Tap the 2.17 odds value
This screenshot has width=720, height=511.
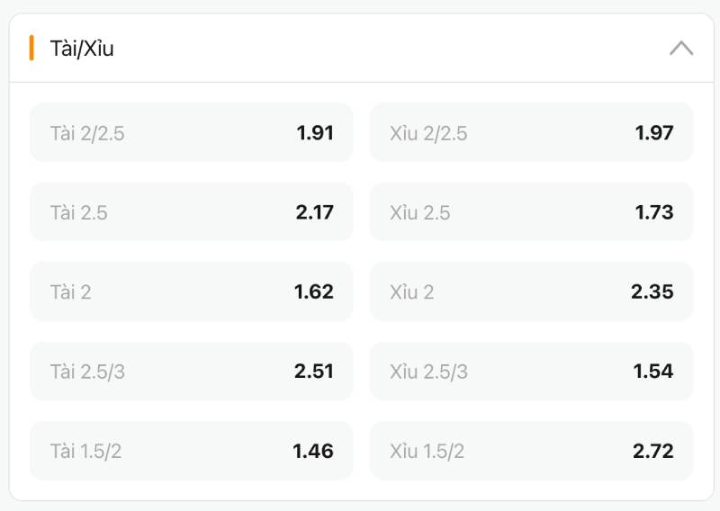[314, 212]
